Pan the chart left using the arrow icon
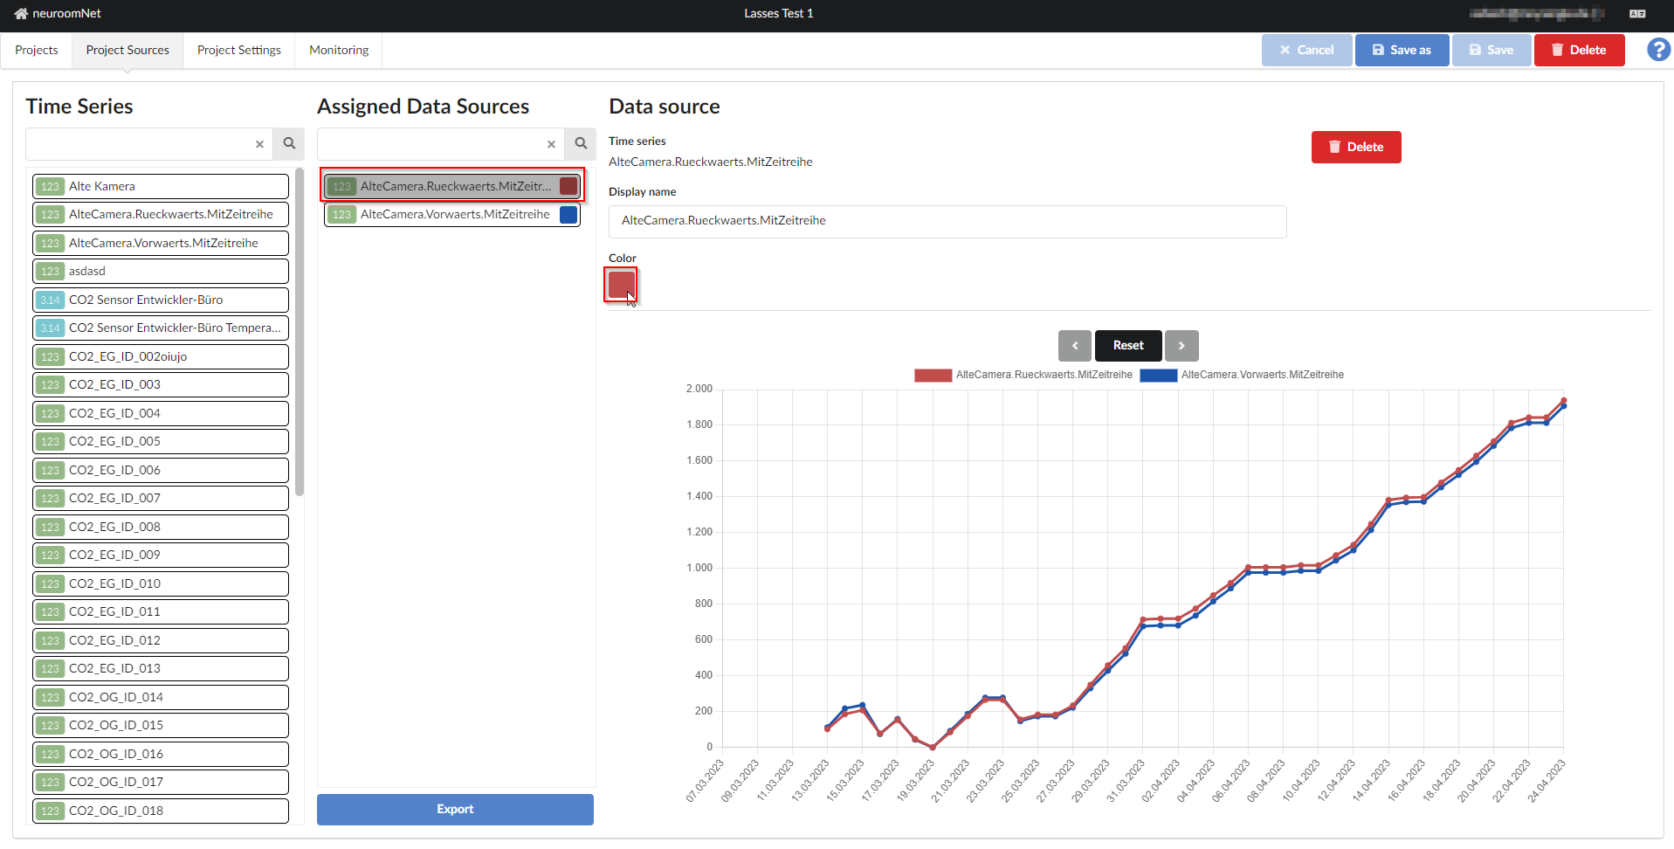The height and width of the screenshot is (849, 1674). pos(1074,346)
